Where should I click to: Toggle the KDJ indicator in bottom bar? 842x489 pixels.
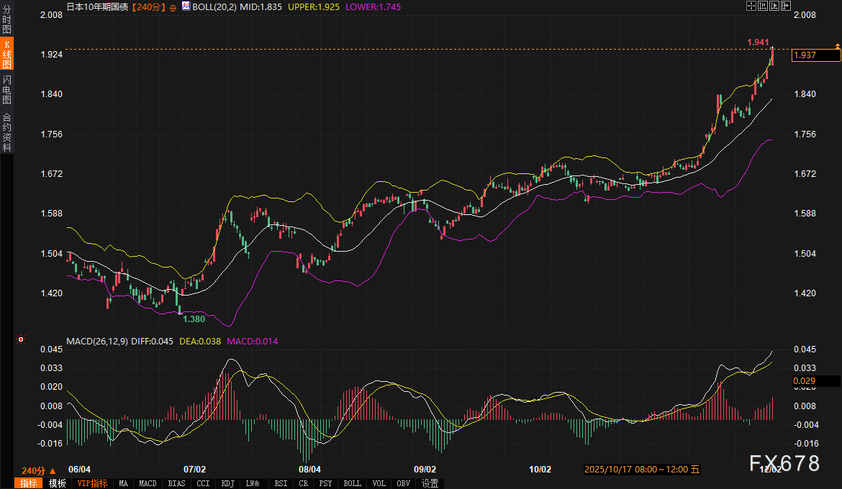click(227, 483)
